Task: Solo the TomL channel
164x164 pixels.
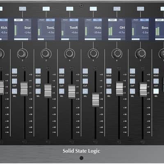Action: 38,71
